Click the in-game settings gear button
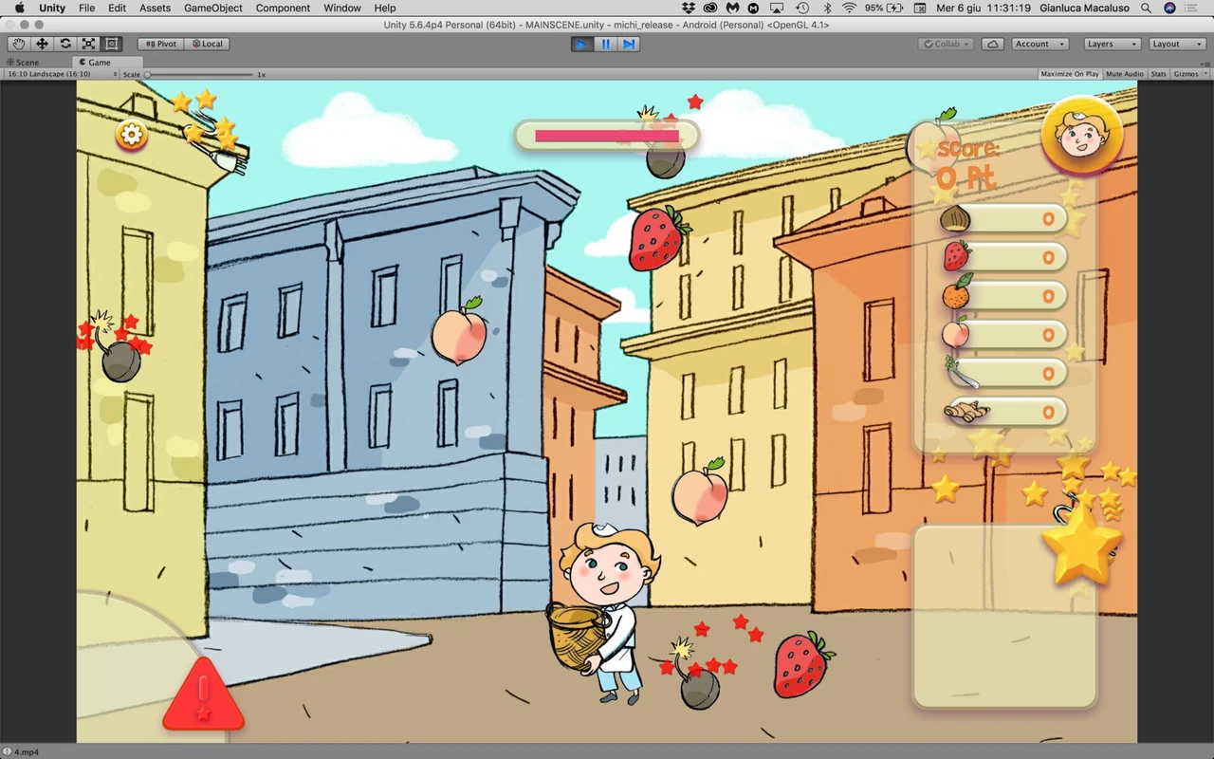The width and height of the screenshot is (1214, 759). click(132, 135)
